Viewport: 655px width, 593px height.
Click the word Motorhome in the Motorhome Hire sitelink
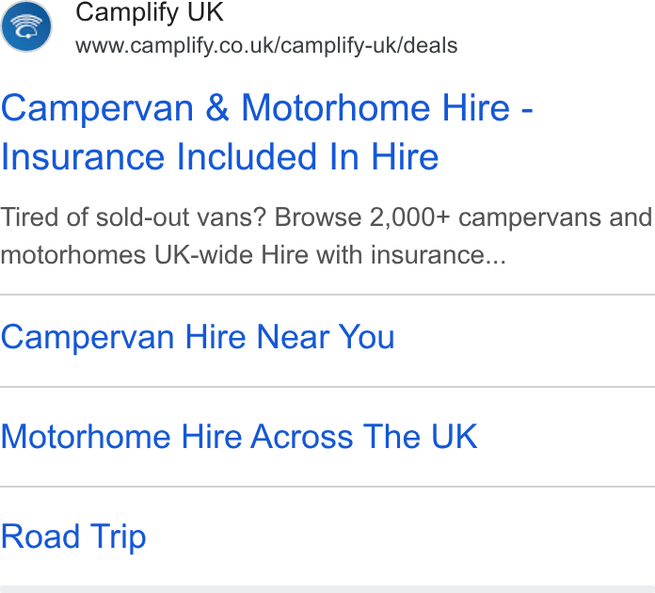(x=86, y=437)
